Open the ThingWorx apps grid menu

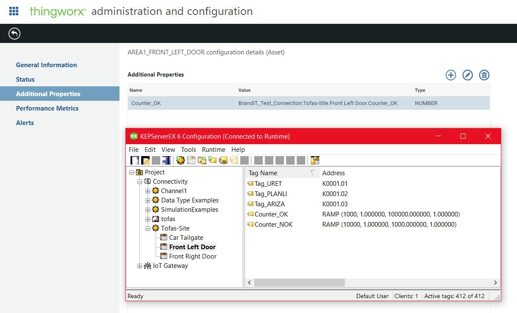(14, 11)
